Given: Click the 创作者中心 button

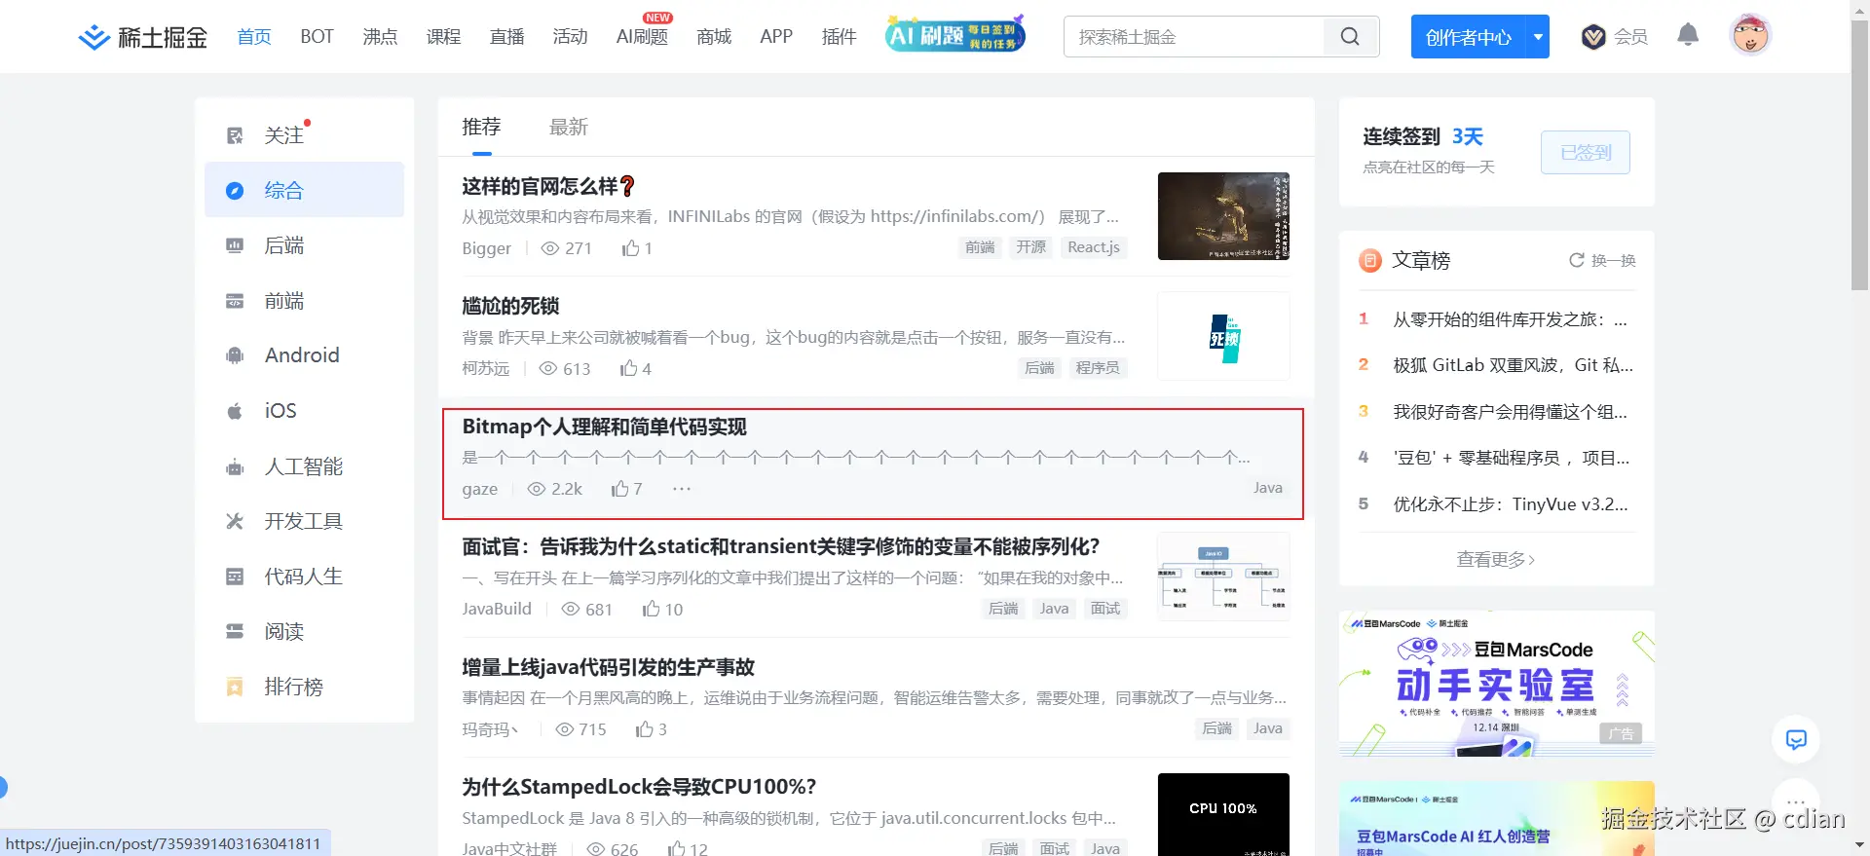Looking at the screenshot, I should pos(1469,37).
